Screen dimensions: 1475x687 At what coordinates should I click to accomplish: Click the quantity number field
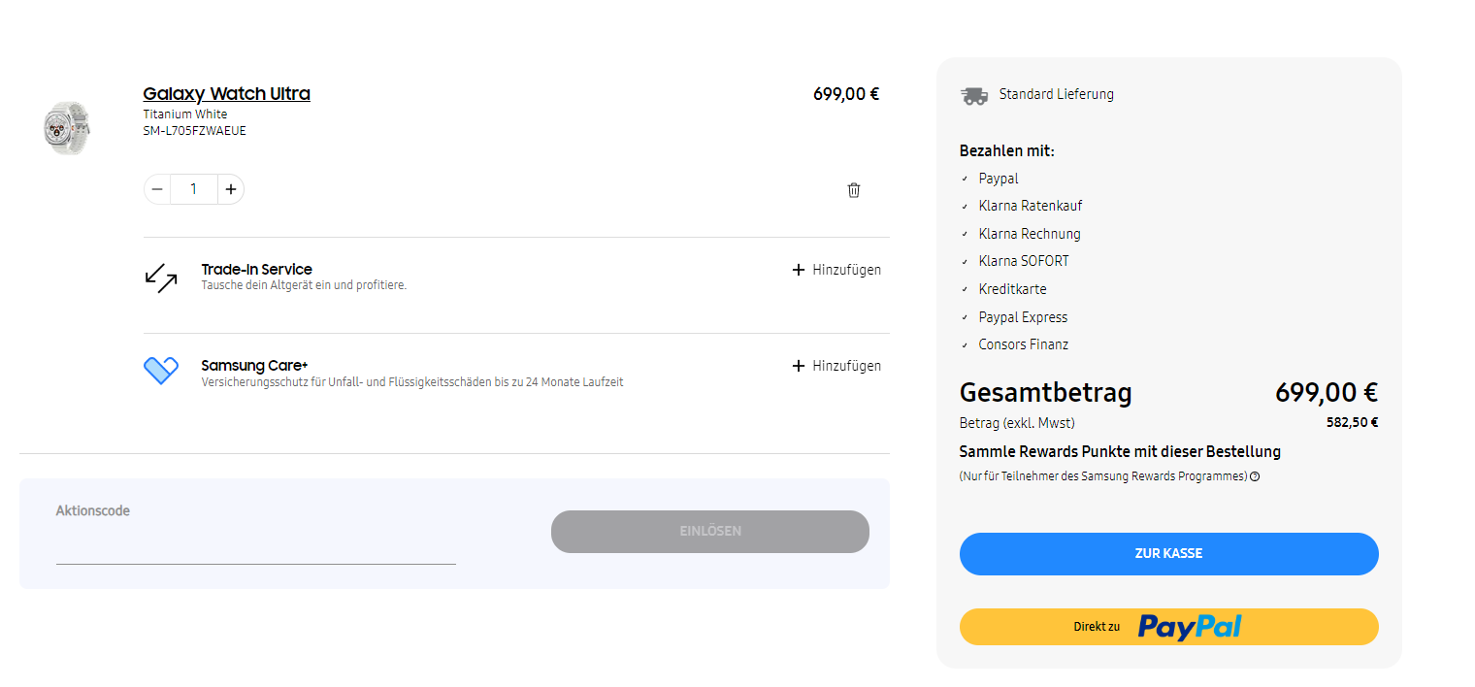tap(193, 189)
